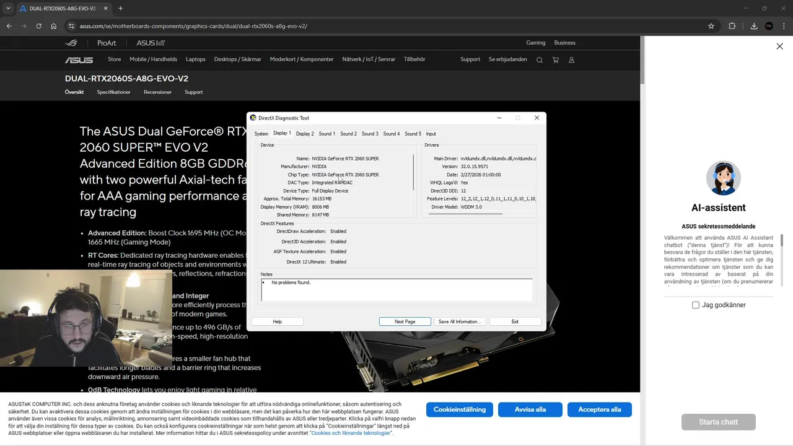The height and width of the screenshot is (446, 793).
Task: Select Support product tab
Action: [x=193, y=92]
